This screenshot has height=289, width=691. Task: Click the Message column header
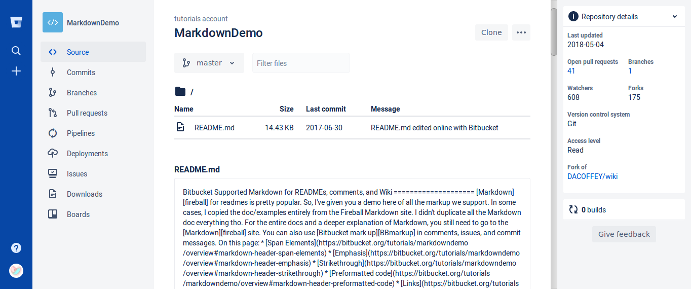[x=386, y=109]
